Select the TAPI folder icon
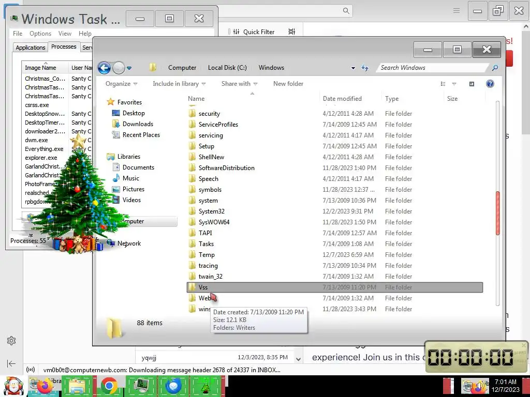The width and height of the screenshot is (530, 397). (192, 233)
